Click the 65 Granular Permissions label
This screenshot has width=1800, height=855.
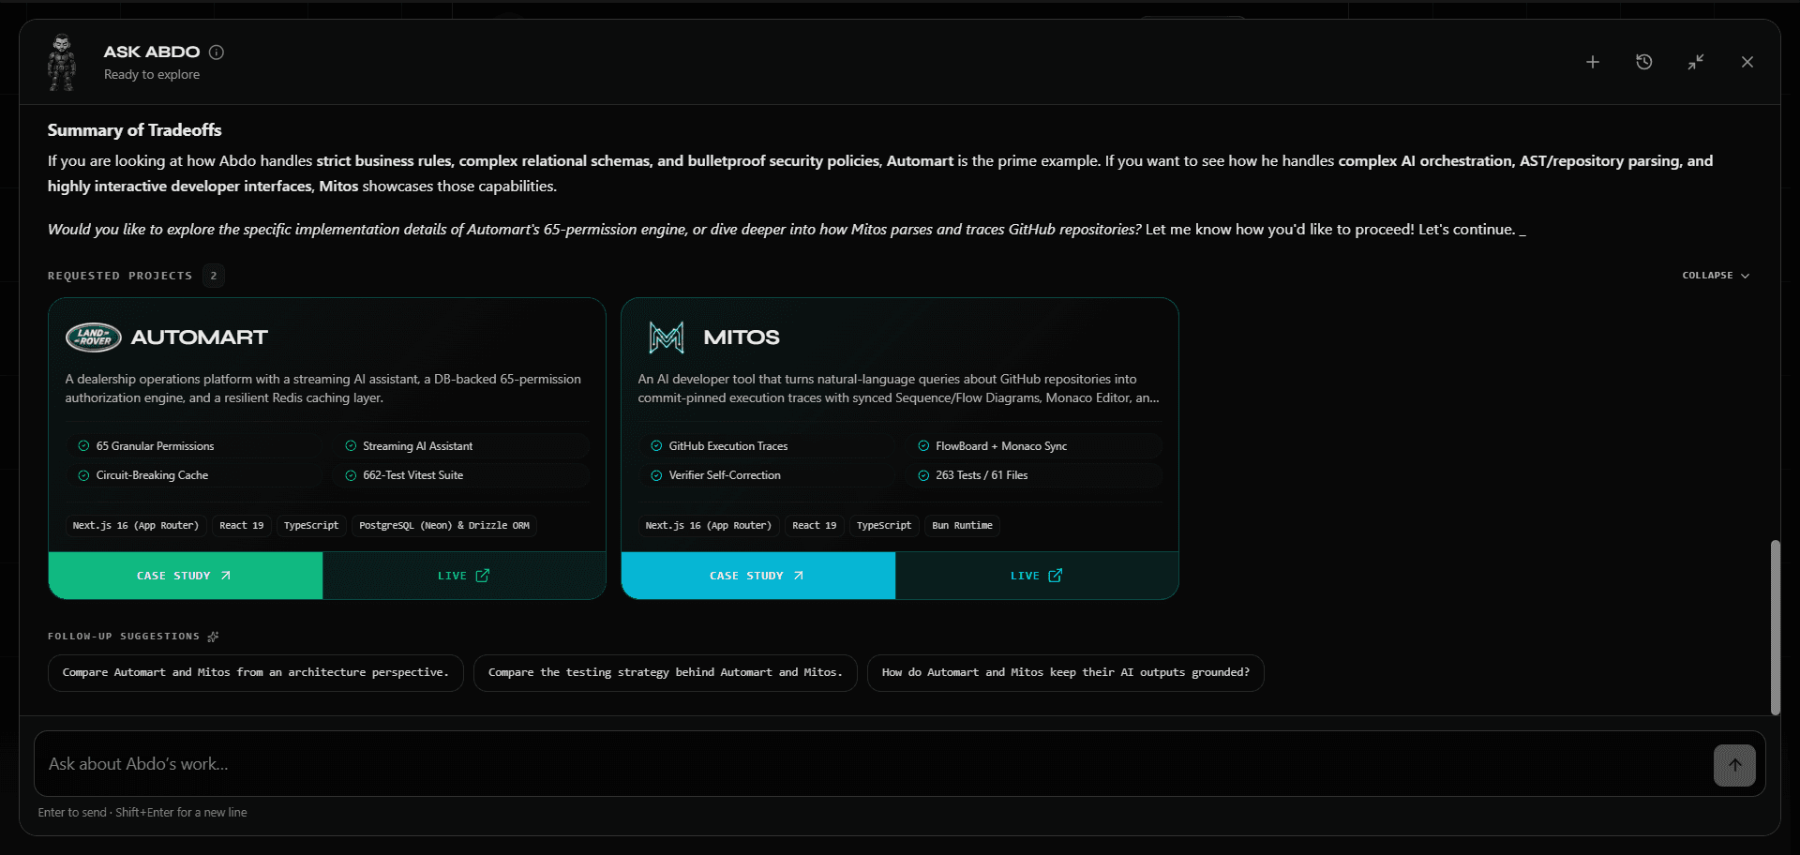coord(155,446)
